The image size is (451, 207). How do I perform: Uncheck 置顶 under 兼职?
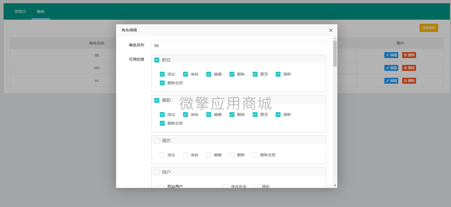pyautogui.click(x=255, y=115)
